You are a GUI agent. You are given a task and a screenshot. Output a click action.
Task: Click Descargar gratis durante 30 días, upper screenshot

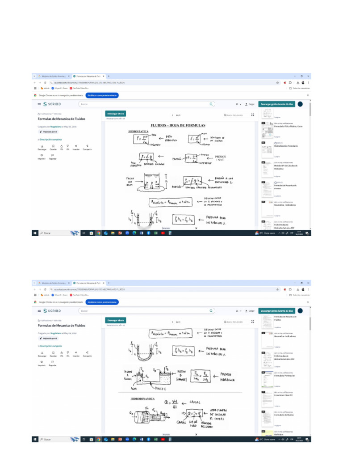coord(277,104)
